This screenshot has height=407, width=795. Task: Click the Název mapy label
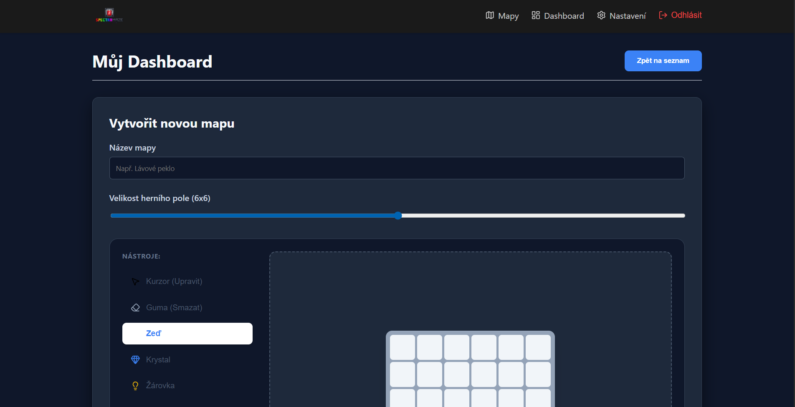pyautogui.click(x=132, y=148)
